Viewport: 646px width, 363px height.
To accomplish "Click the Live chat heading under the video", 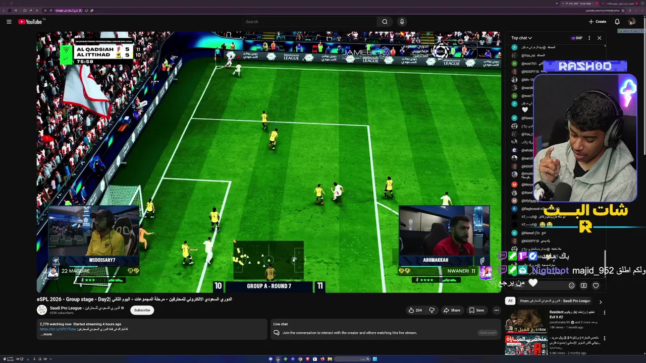I will click(x=281, y=324).
